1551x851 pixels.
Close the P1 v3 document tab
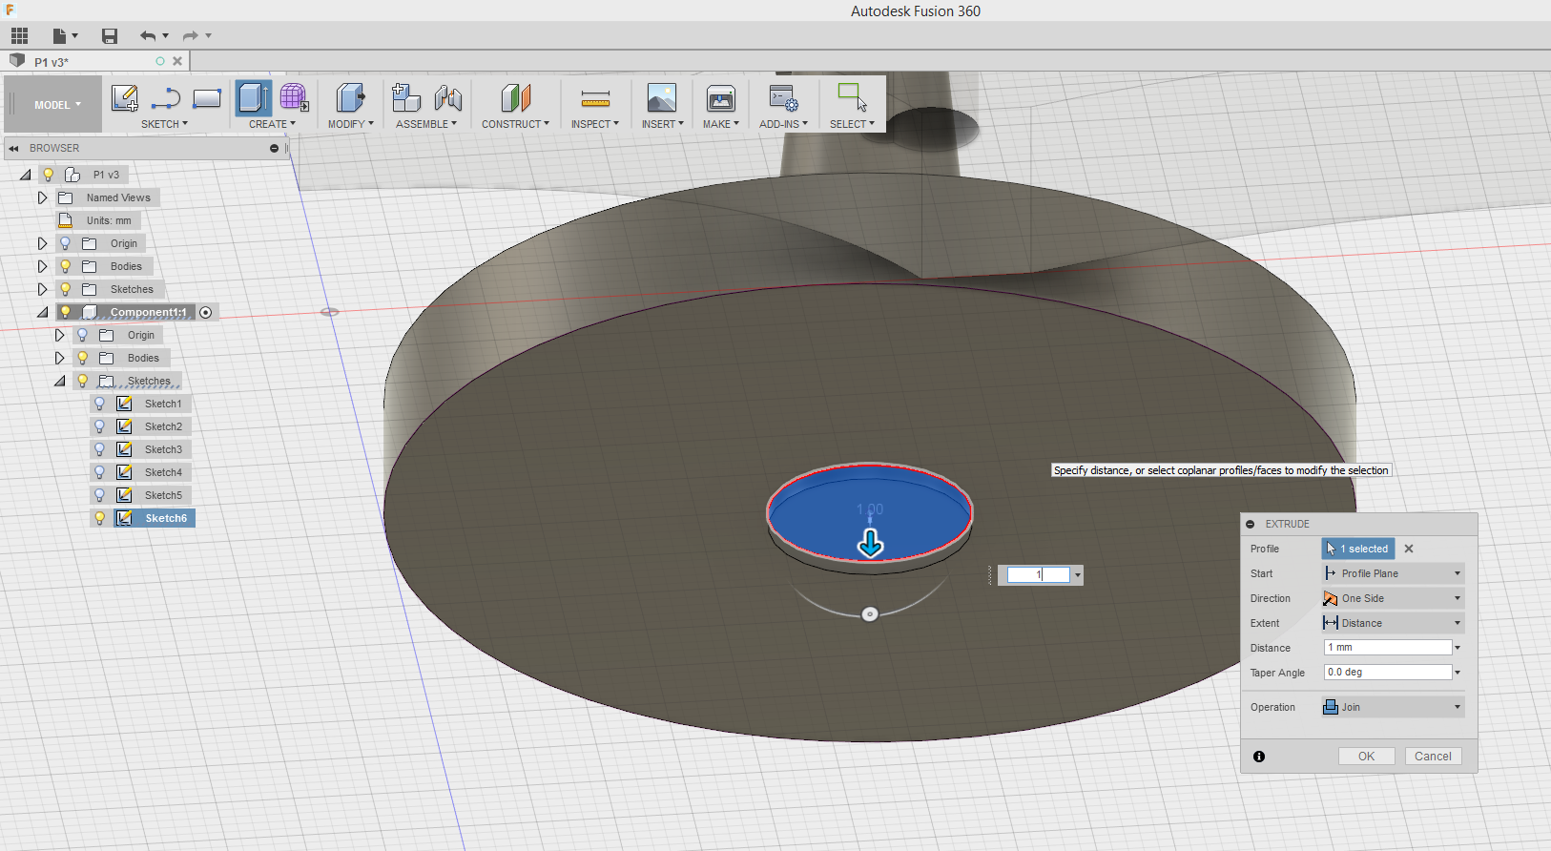coord(177,61)
